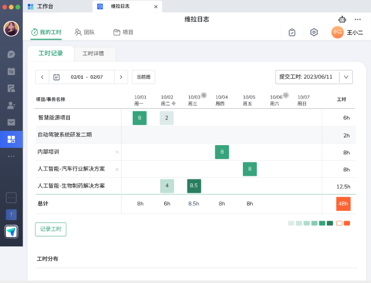Click the comment badge on 10/06

286,95
